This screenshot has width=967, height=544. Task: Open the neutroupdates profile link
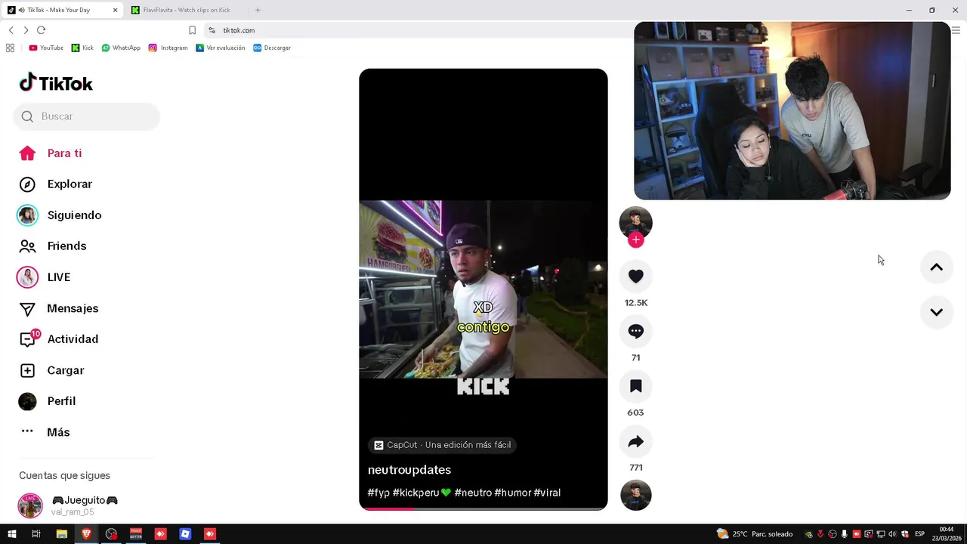409,470
